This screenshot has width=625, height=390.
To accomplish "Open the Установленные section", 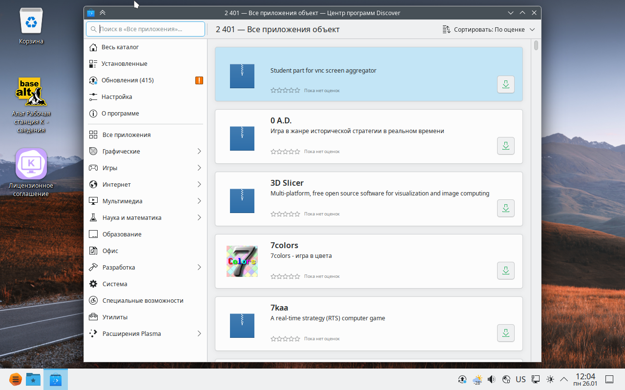I will [x=124, y=64].
